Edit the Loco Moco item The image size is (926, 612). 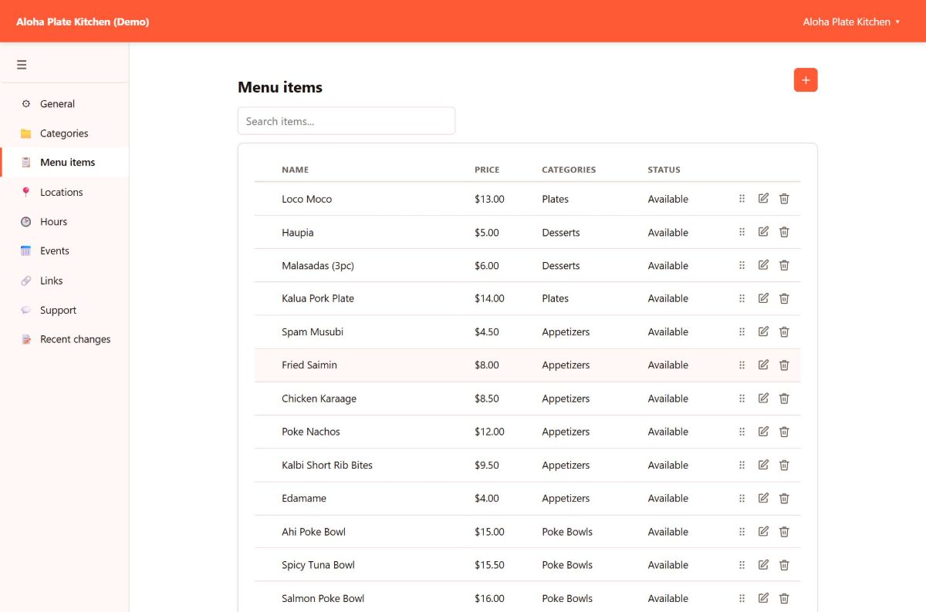[x=763, y=199]
